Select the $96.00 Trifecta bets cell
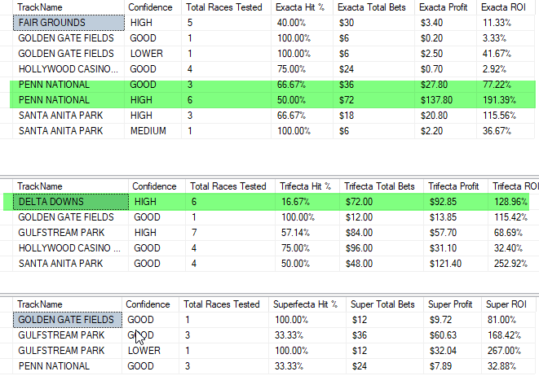 coord(382,248)
